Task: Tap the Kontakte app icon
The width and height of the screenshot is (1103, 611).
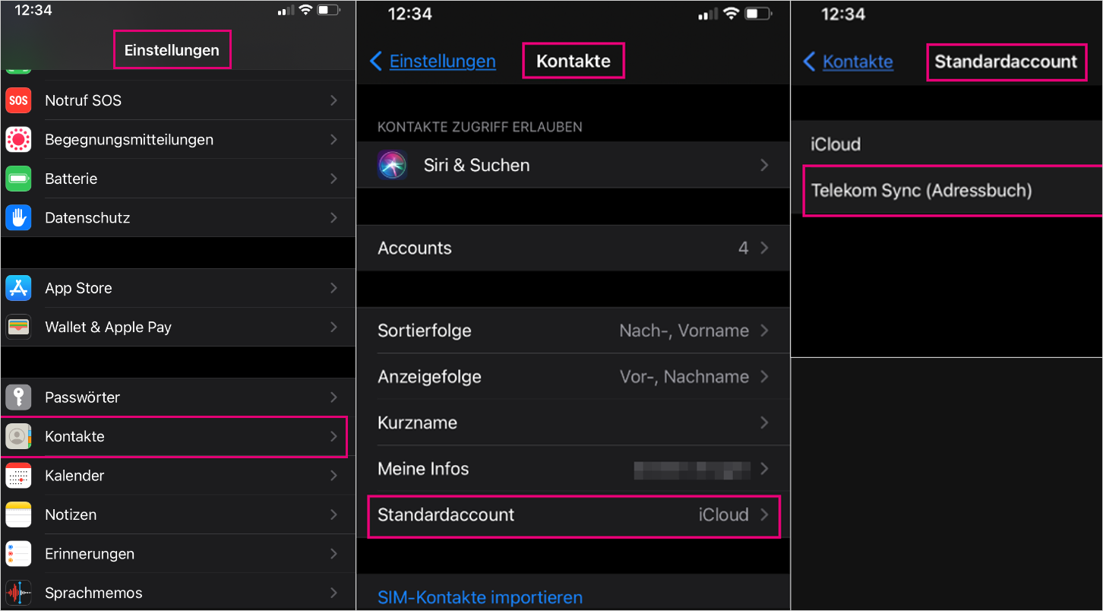Action: pos(18,436)
